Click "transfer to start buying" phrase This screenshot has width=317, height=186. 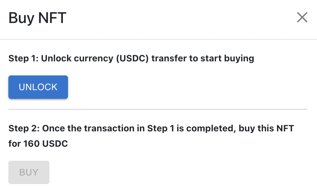pyautogui.click(x=203, y=58)
